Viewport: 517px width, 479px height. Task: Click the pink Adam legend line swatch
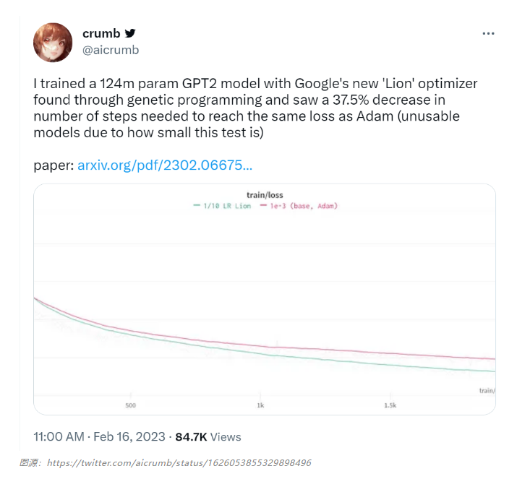point(262,206)
